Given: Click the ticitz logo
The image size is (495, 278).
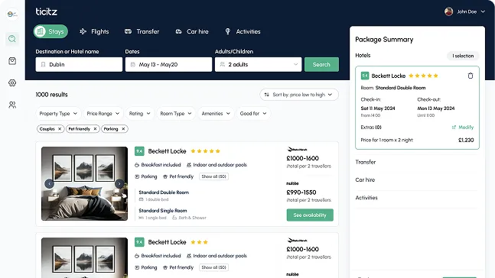Looking at the screenshot, I should (x=46, y=11).
